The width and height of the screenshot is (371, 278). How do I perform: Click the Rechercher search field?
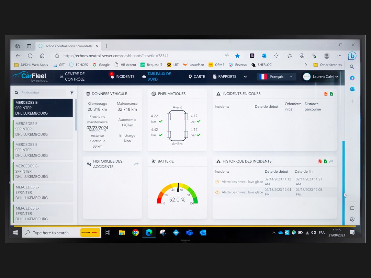point(42,93)
